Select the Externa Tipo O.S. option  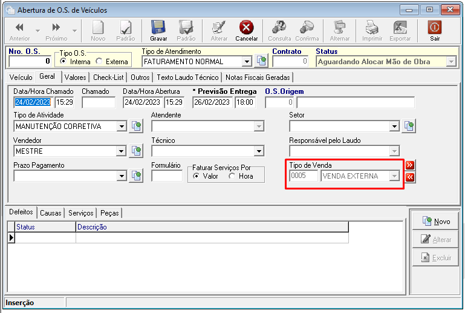point(99,61)
